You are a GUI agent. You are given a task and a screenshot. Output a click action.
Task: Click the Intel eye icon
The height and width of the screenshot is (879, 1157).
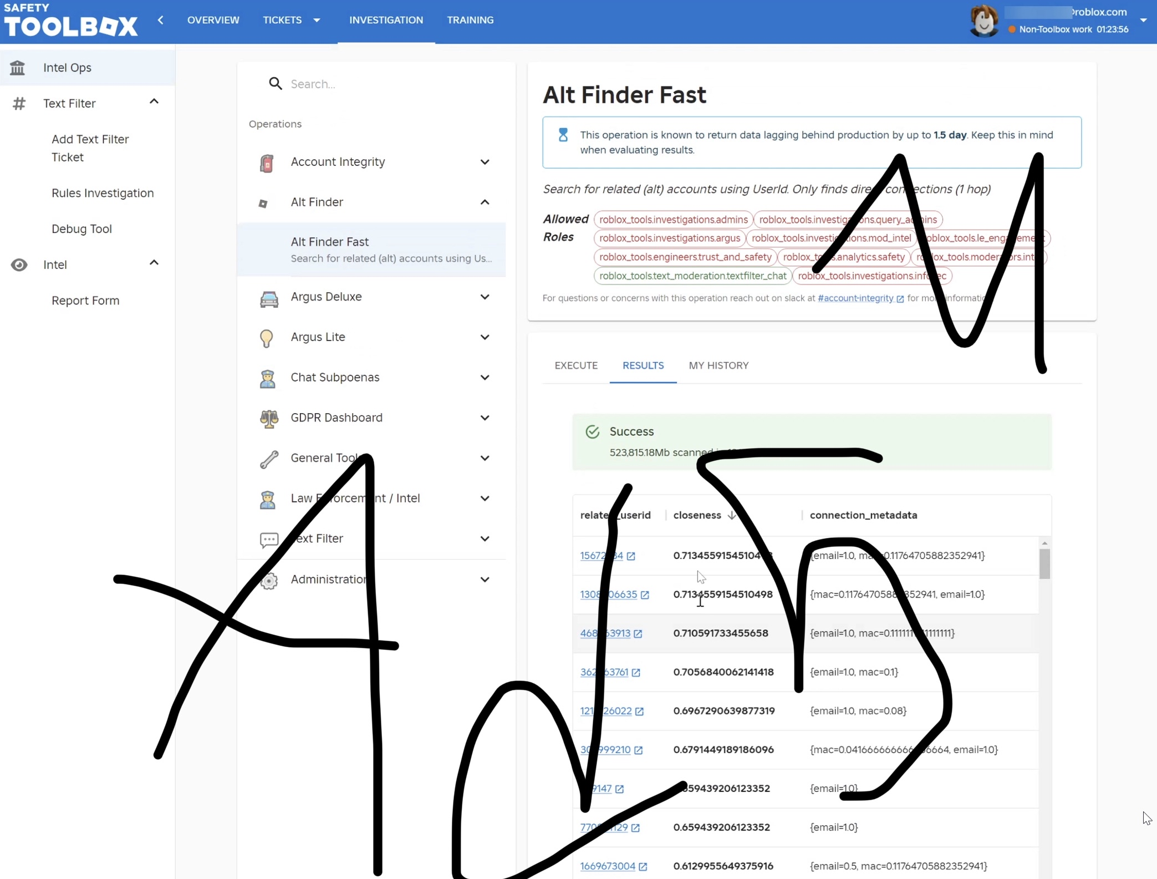pos(19,265)
